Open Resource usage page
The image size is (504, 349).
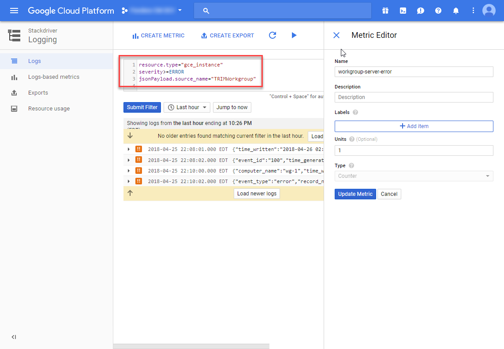point(56,108)
